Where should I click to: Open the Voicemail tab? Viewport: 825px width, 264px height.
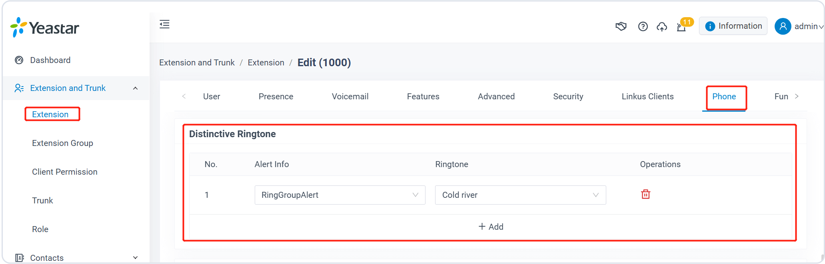350,97
